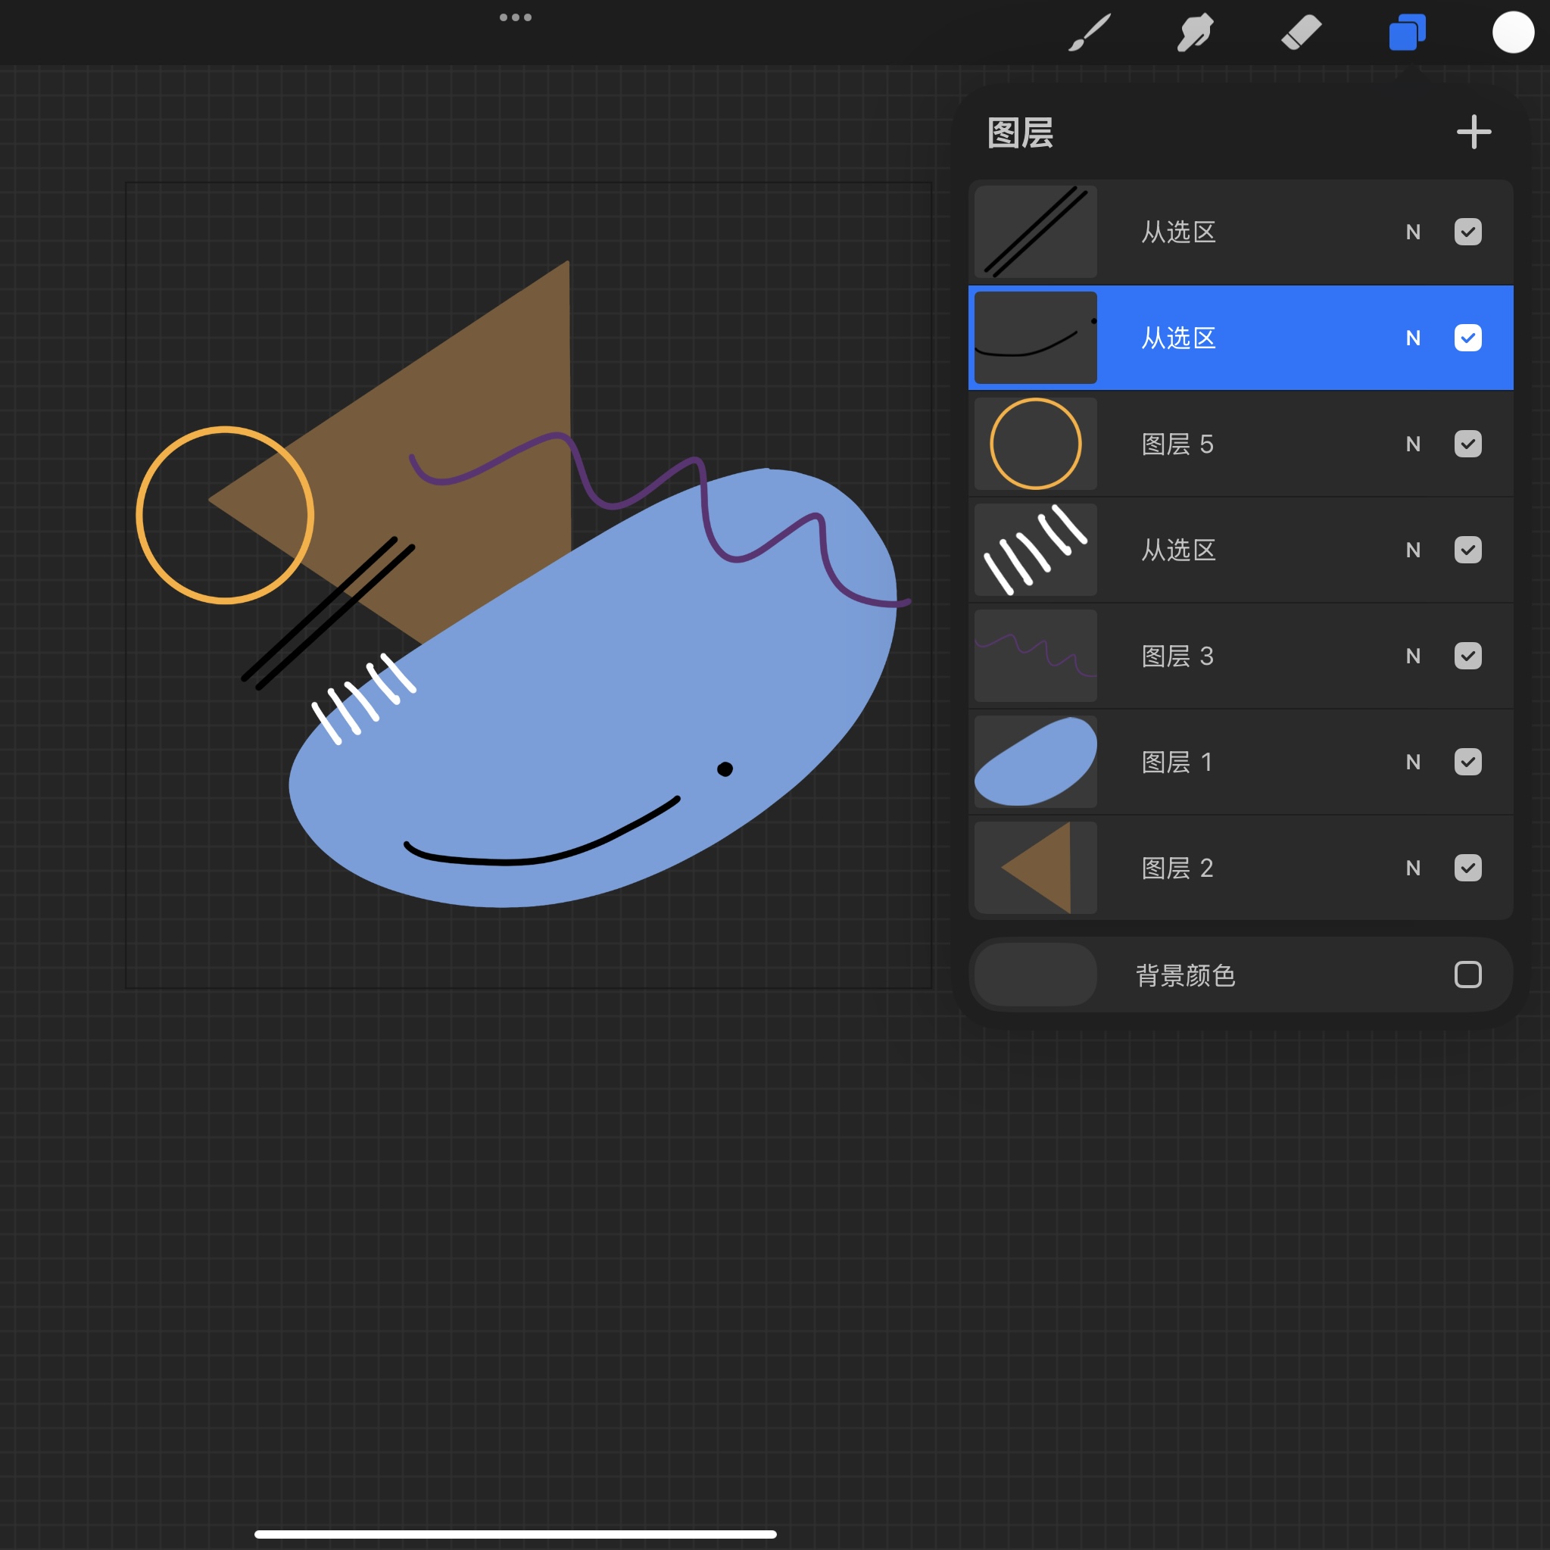
Task: Select the smudge tool
Action: (1195, 33)
